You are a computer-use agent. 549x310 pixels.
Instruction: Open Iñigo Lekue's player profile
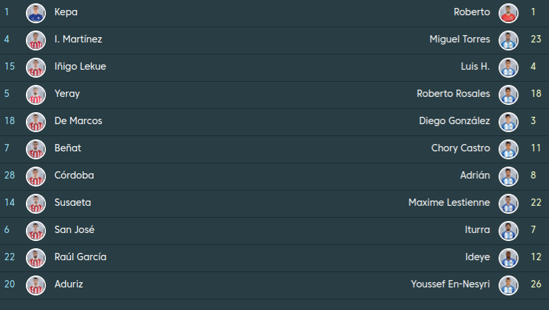tap(80, 67)
